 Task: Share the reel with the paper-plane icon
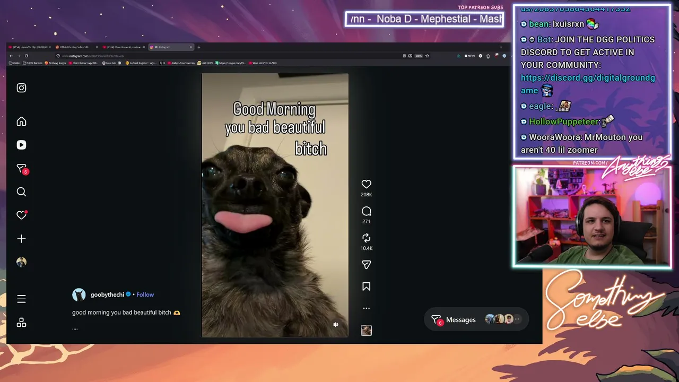366,265
